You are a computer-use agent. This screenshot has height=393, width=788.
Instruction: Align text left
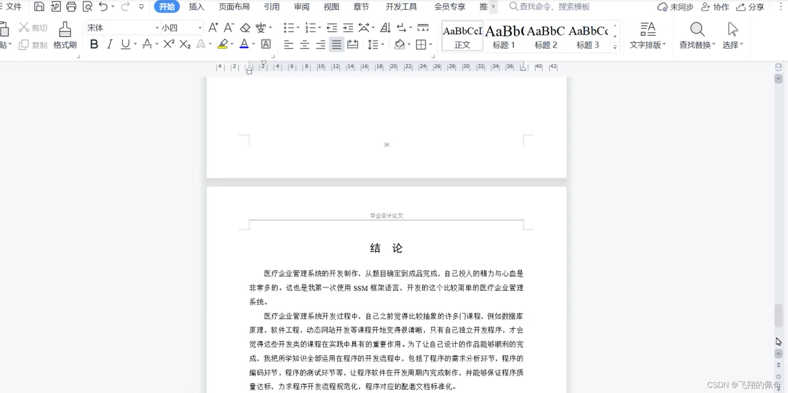coord(288,44)
